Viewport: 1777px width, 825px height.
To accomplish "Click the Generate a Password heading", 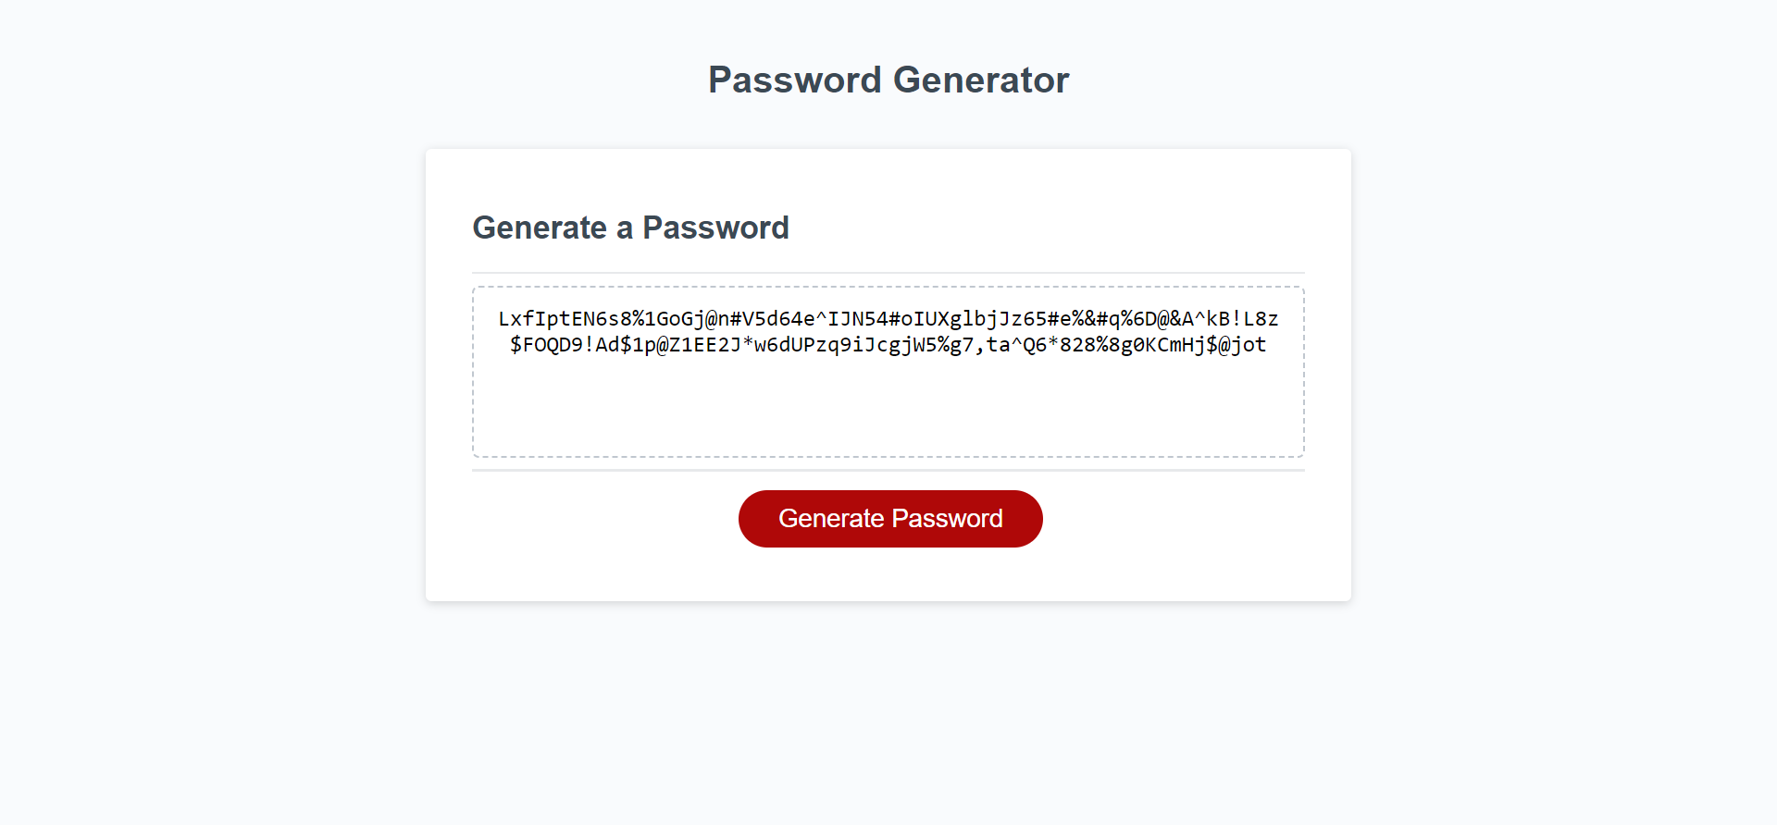I will (630, 228).
